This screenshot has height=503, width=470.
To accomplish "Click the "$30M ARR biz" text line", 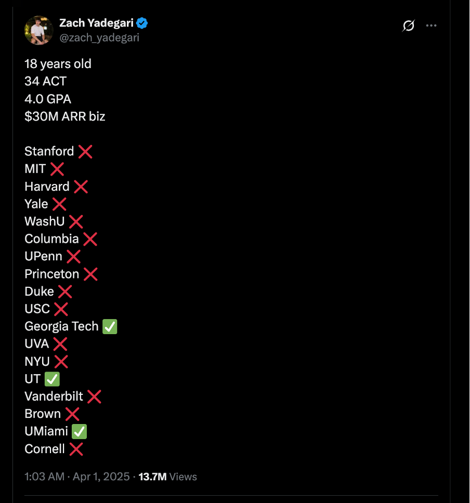I will pyautogui.click(x=65, y=116).
